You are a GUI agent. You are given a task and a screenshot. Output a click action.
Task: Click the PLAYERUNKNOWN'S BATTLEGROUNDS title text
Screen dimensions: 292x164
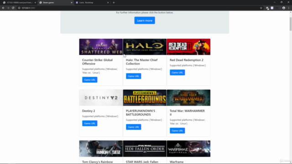[141, 113]
